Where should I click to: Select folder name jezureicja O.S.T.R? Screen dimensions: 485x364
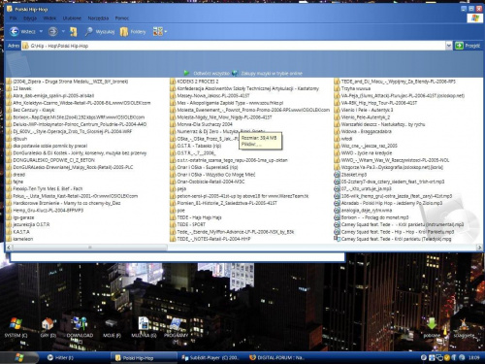point(31,224)
